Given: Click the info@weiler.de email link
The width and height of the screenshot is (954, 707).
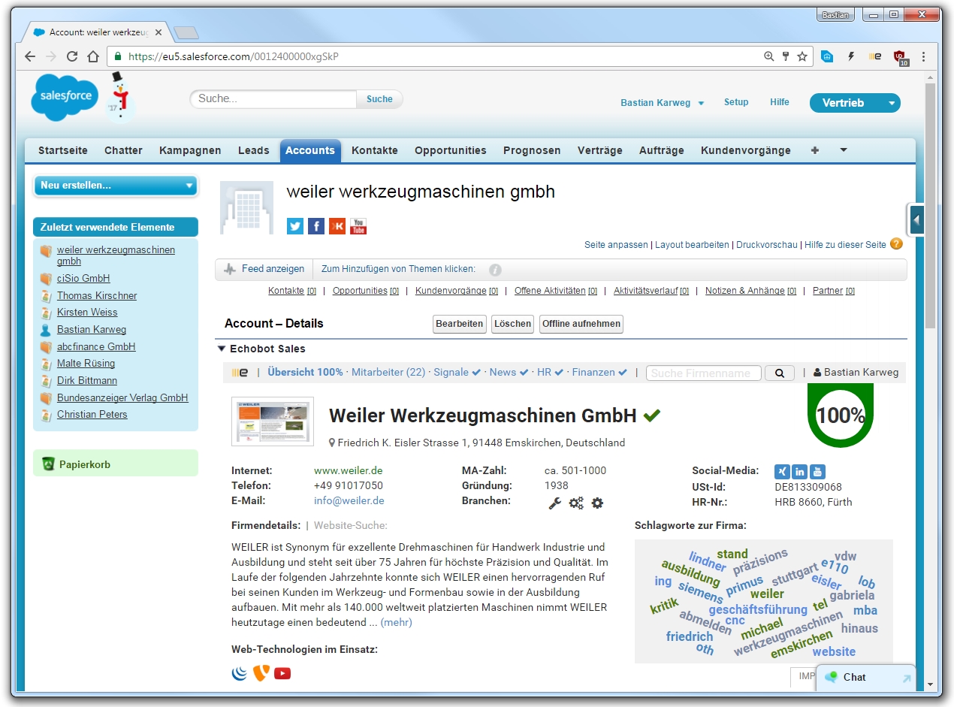Looking at the screenshot, I should point(349,500).
